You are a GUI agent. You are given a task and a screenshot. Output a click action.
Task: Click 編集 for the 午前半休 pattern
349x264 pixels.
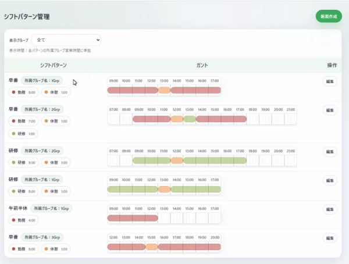point(330,209)
